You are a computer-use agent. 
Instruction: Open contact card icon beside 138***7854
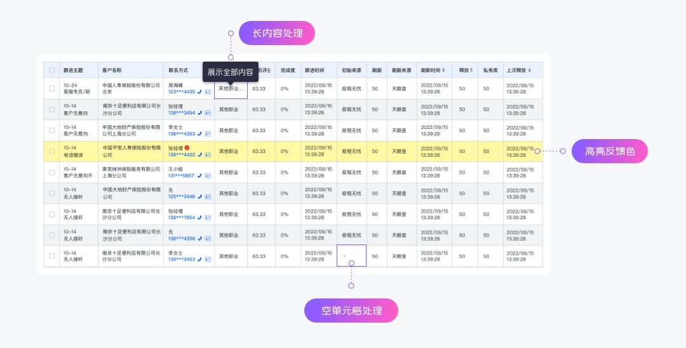208,218
